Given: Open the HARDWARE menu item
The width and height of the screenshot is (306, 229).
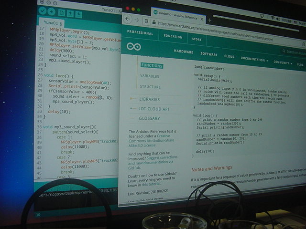Looking at the screenshot, I should tap(184, 52).
